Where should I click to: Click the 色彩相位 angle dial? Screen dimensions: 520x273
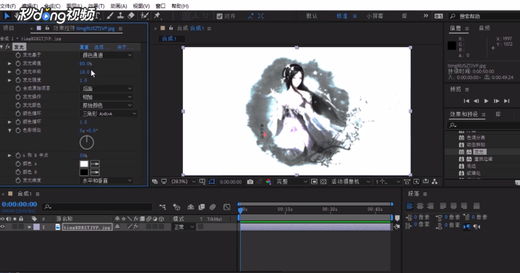pos(87,143)
